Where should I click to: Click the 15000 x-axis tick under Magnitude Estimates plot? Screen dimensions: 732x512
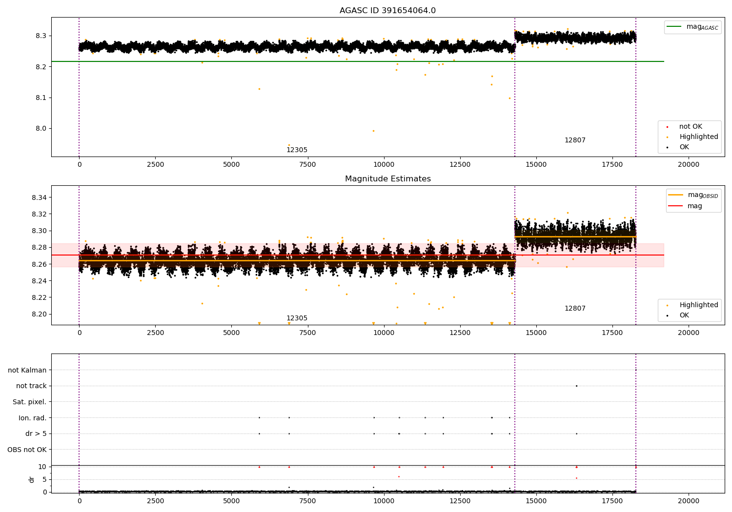coord(536,333)
